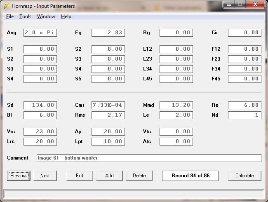Select the Vtc input field
Viewport: 268px width, 202px height.
point(176,132)
